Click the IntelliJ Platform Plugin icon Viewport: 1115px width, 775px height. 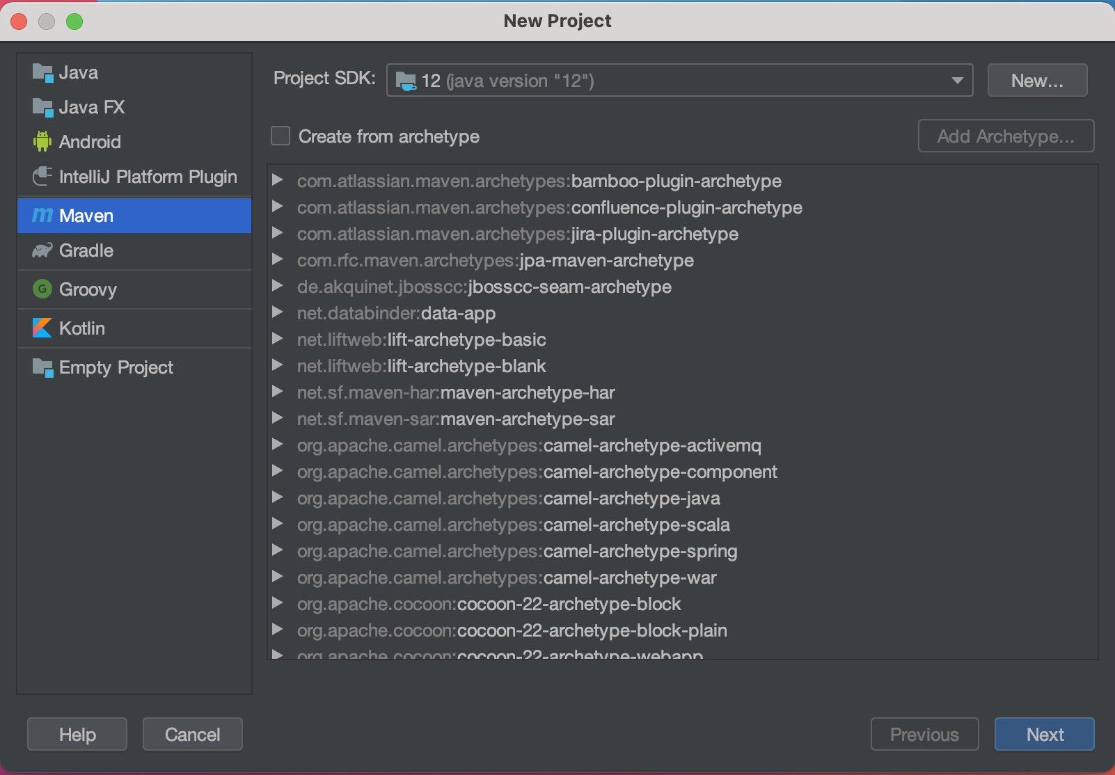(42, 176)
